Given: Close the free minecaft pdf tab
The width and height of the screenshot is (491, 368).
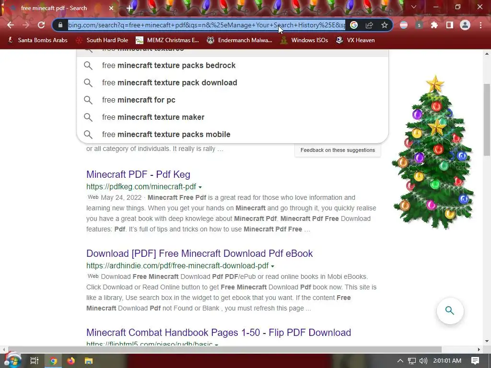Looking at the screenshot, I should [111, 8].
